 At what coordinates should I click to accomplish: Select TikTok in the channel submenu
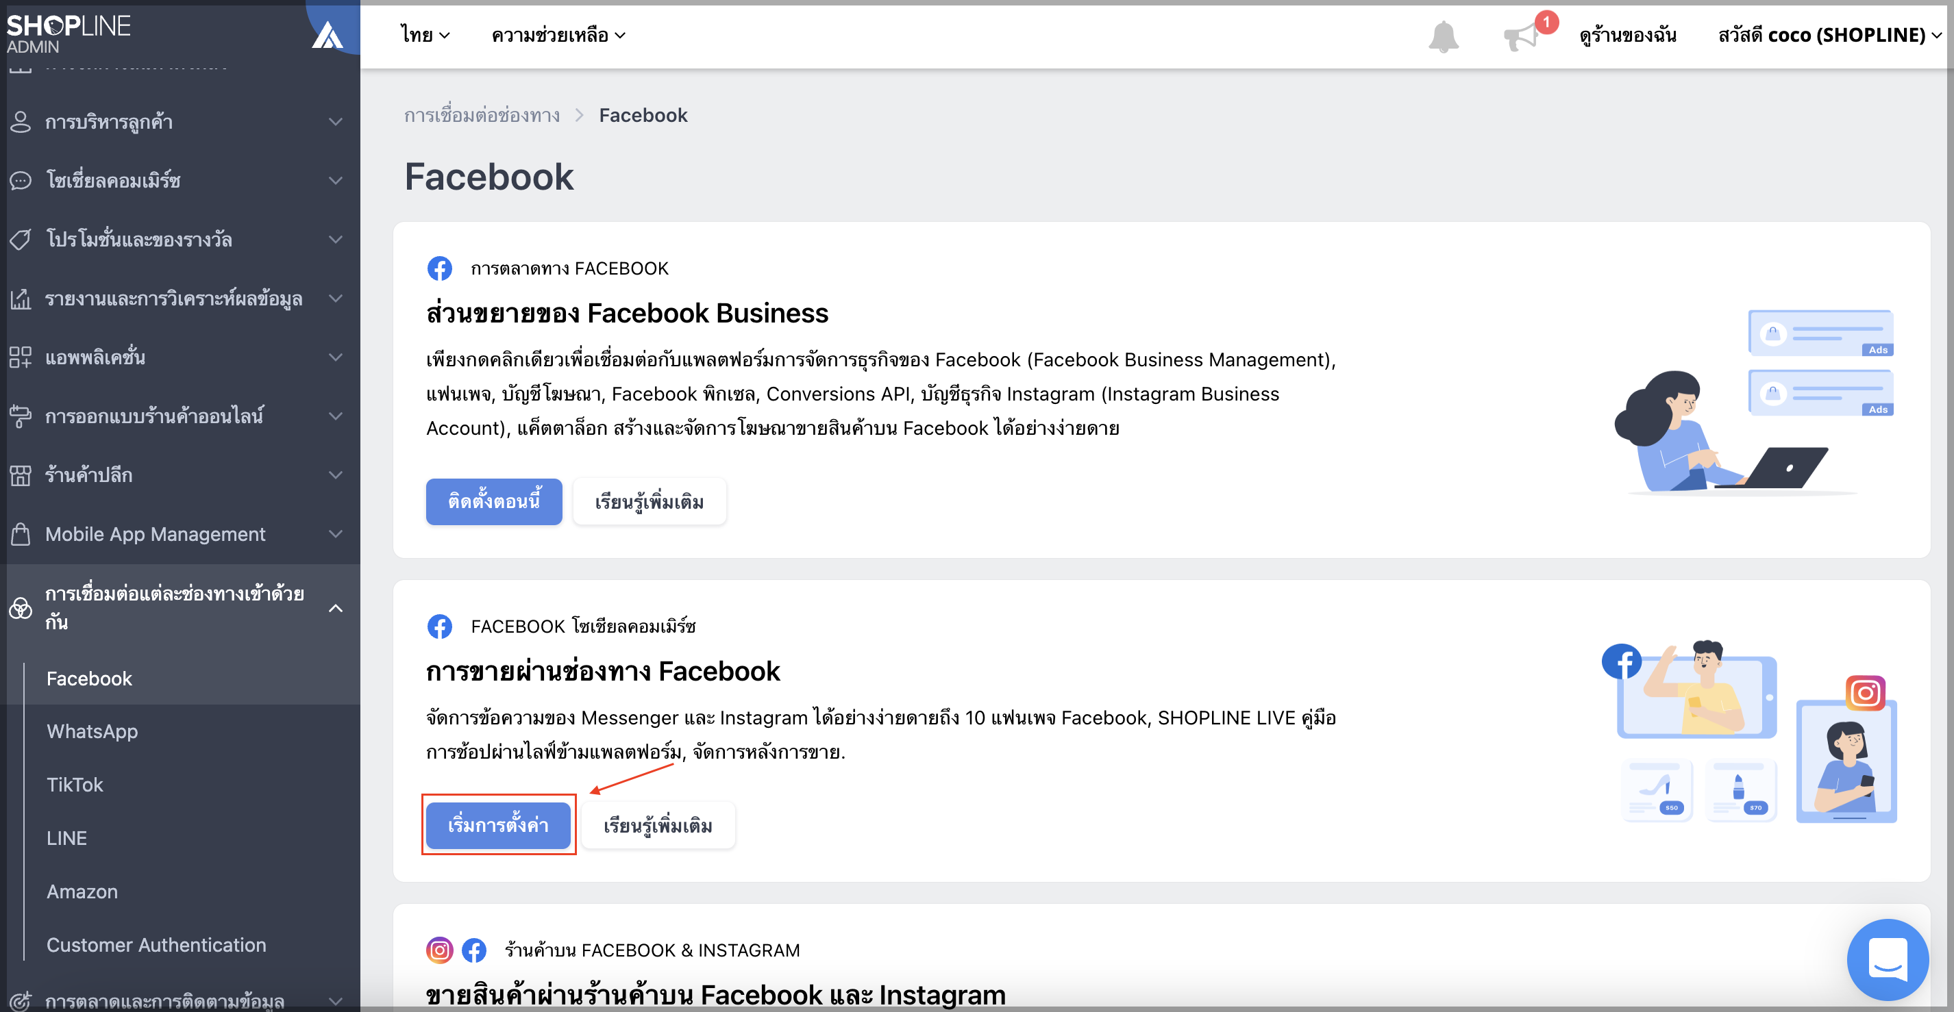tap(74, 785)
